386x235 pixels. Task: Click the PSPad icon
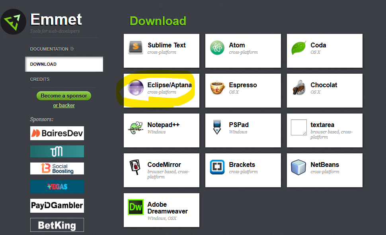217,127
